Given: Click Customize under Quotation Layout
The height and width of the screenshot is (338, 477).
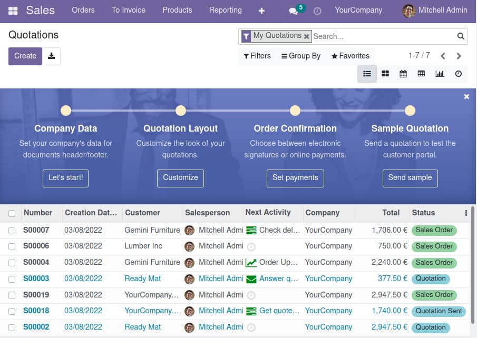Looking at the screenshot, I should pyautogui.click(x=180, y=178).
